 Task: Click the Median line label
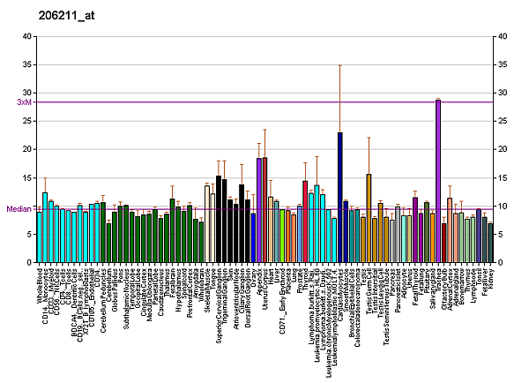19,209
